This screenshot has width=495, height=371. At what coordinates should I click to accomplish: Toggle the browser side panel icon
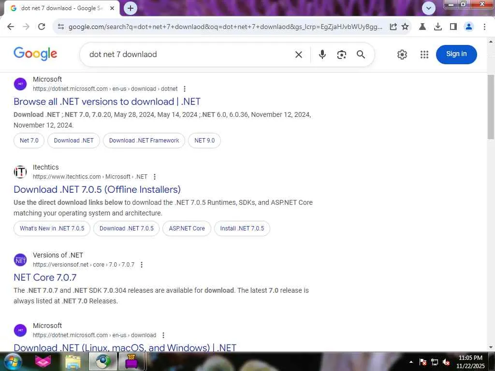click(453, 27)
